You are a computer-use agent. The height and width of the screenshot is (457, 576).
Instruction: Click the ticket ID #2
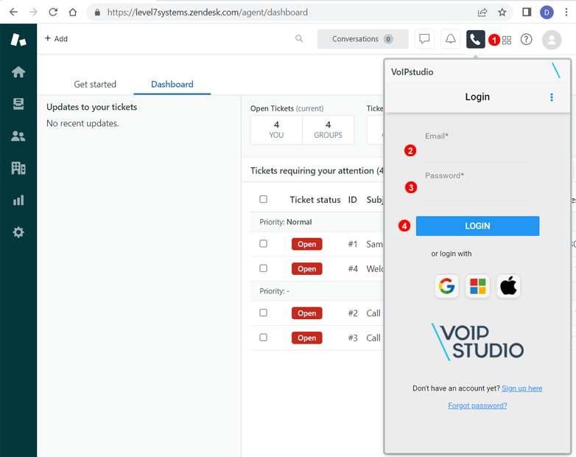click(353, 313)
